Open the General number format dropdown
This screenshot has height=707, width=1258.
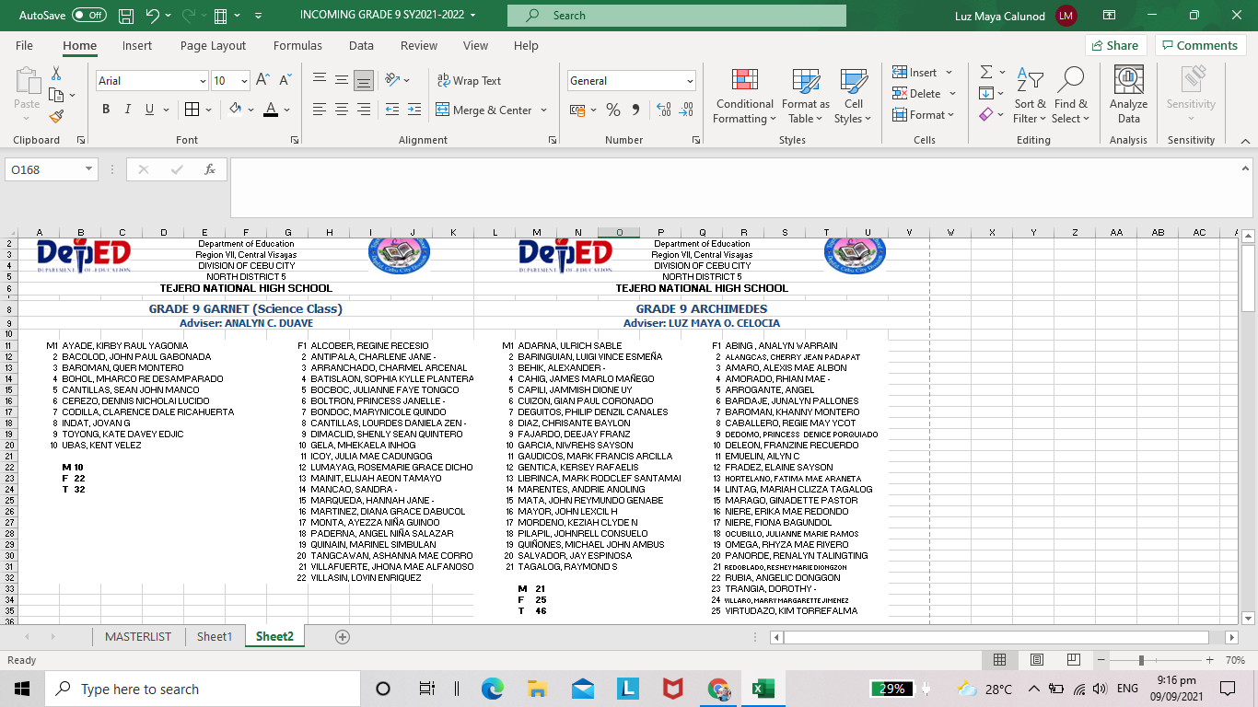pyautogui.click(x=690, y=81)
